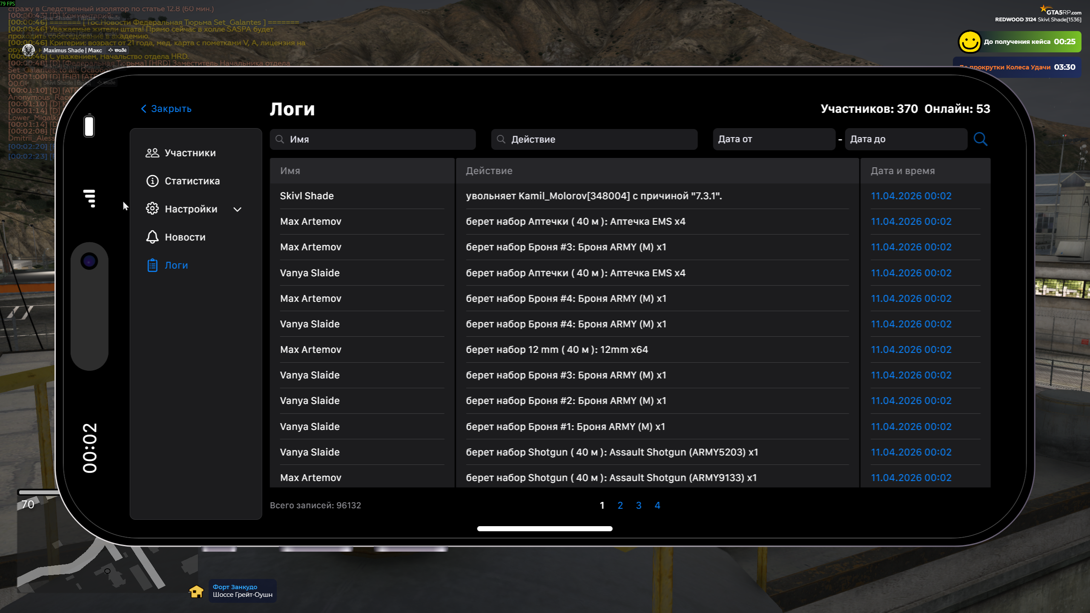The width and height of the screenshot is (1090, 613).
Task: Click the phone home indicator bar
Action: coord(545,529)
